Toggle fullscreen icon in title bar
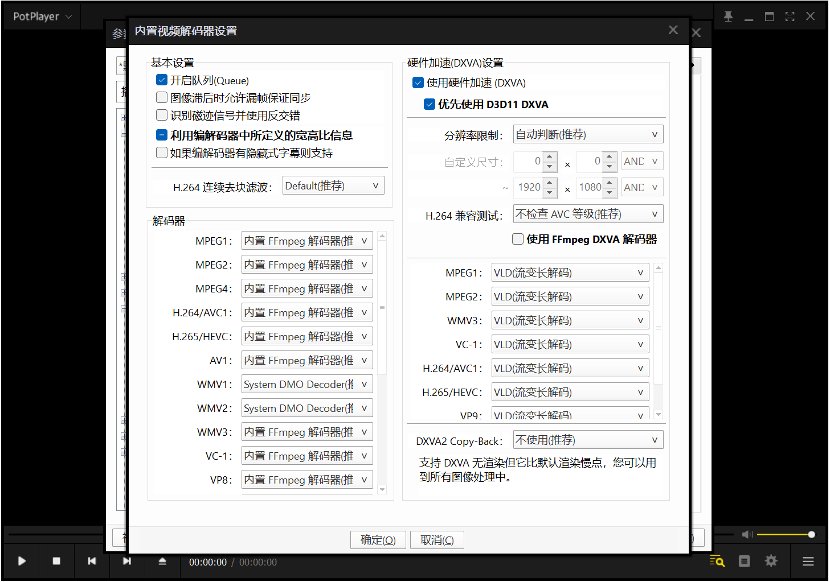 [790, 16]
